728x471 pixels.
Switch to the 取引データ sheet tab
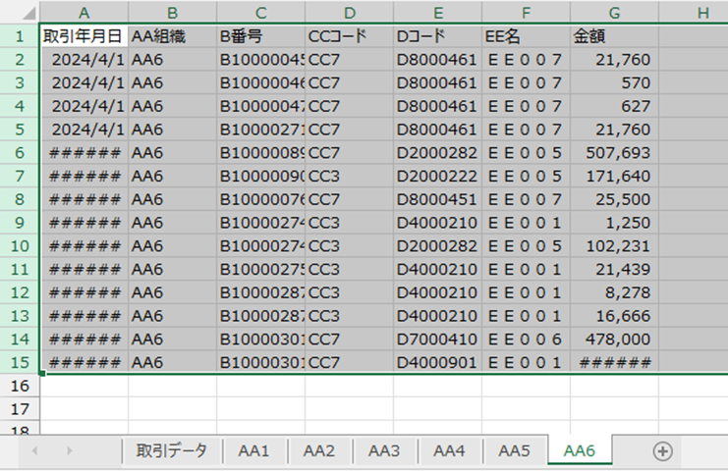172,450
